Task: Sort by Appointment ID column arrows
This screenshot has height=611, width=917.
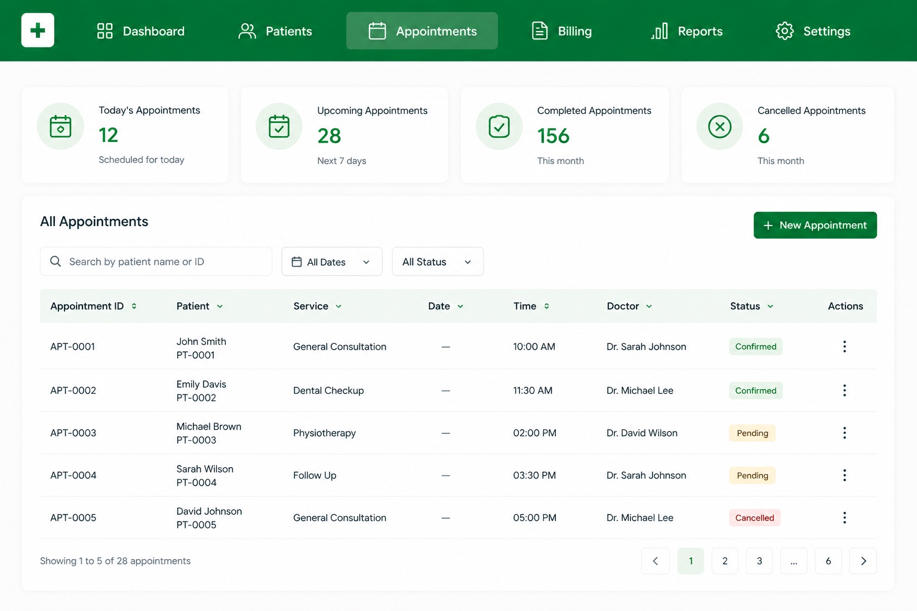Action: pos(134,306)
